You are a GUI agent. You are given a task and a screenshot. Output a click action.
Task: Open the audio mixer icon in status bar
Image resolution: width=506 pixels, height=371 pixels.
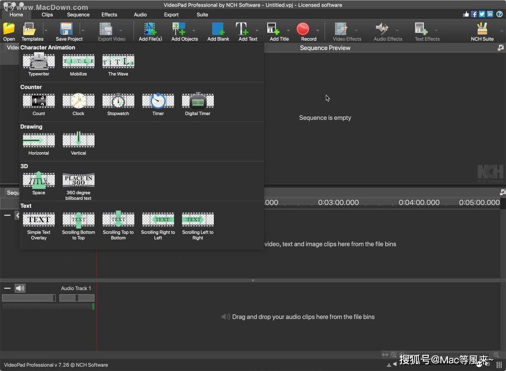pos(499,364)
